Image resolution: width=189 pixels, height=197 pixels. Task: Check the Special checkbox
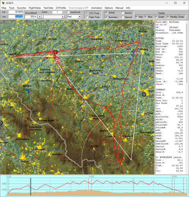point(122,17)
